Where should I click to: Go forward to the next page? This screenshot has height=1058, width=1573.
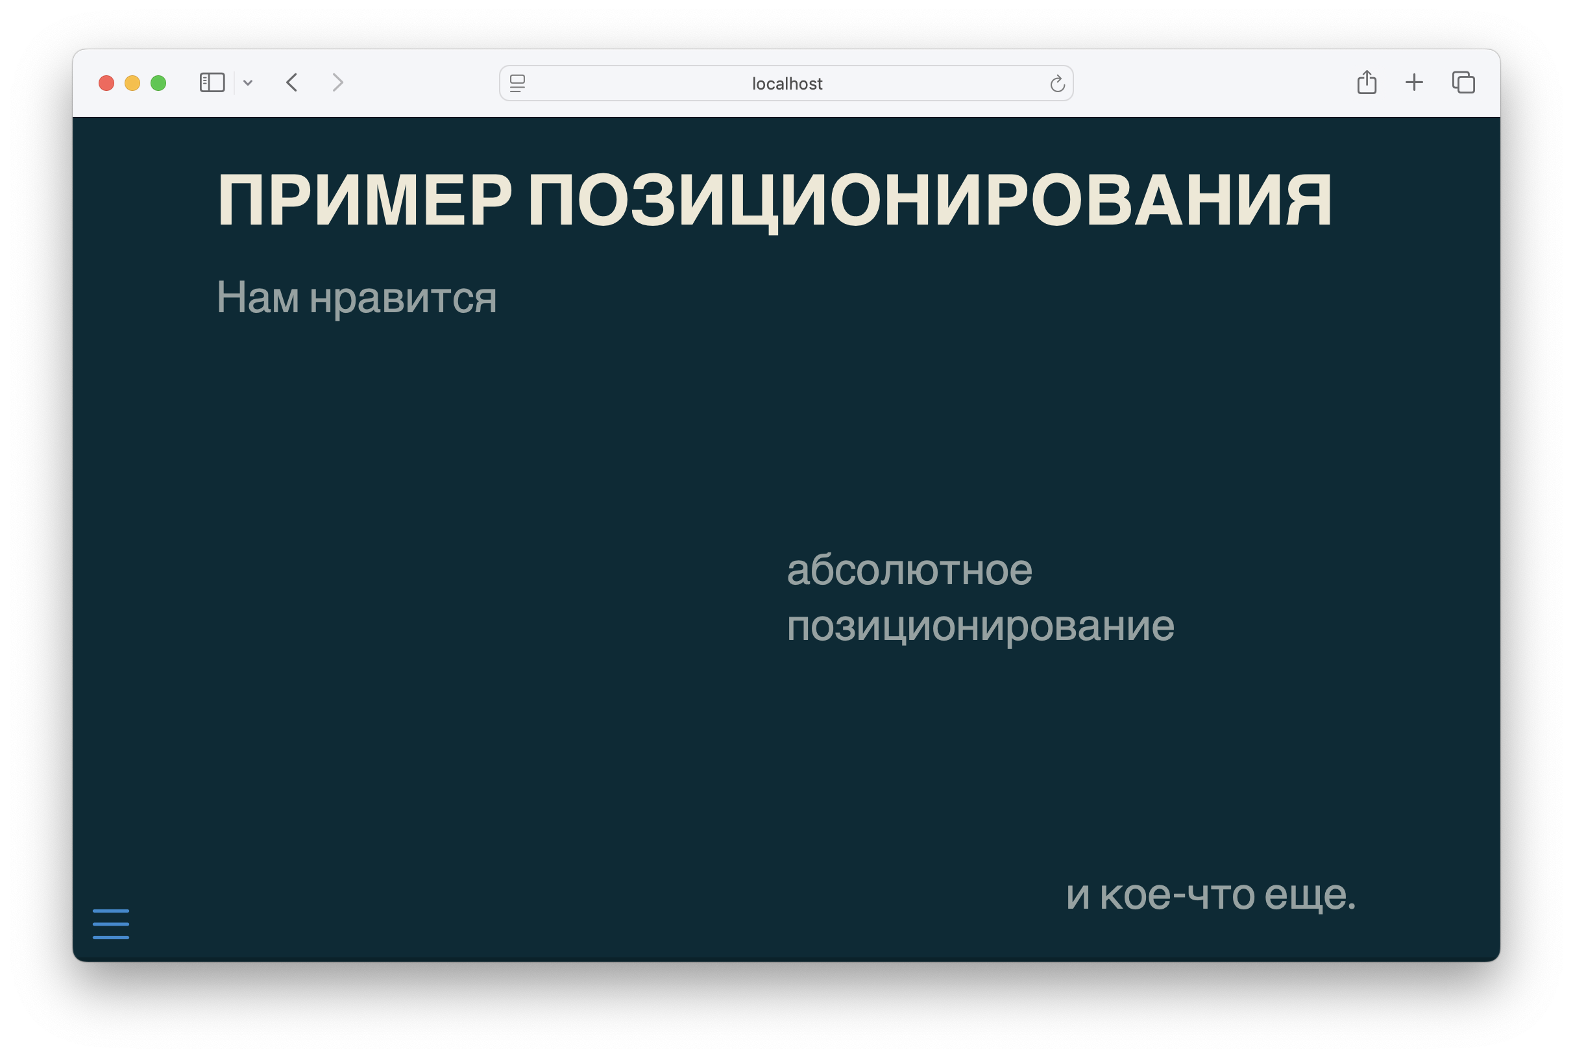coord(338,83)
